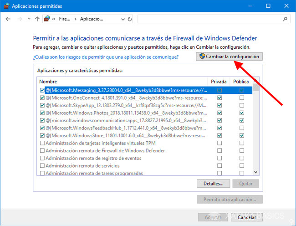296x226 pixels.
Task: Click the firewall icon in address bar
Action: point(47,19)
